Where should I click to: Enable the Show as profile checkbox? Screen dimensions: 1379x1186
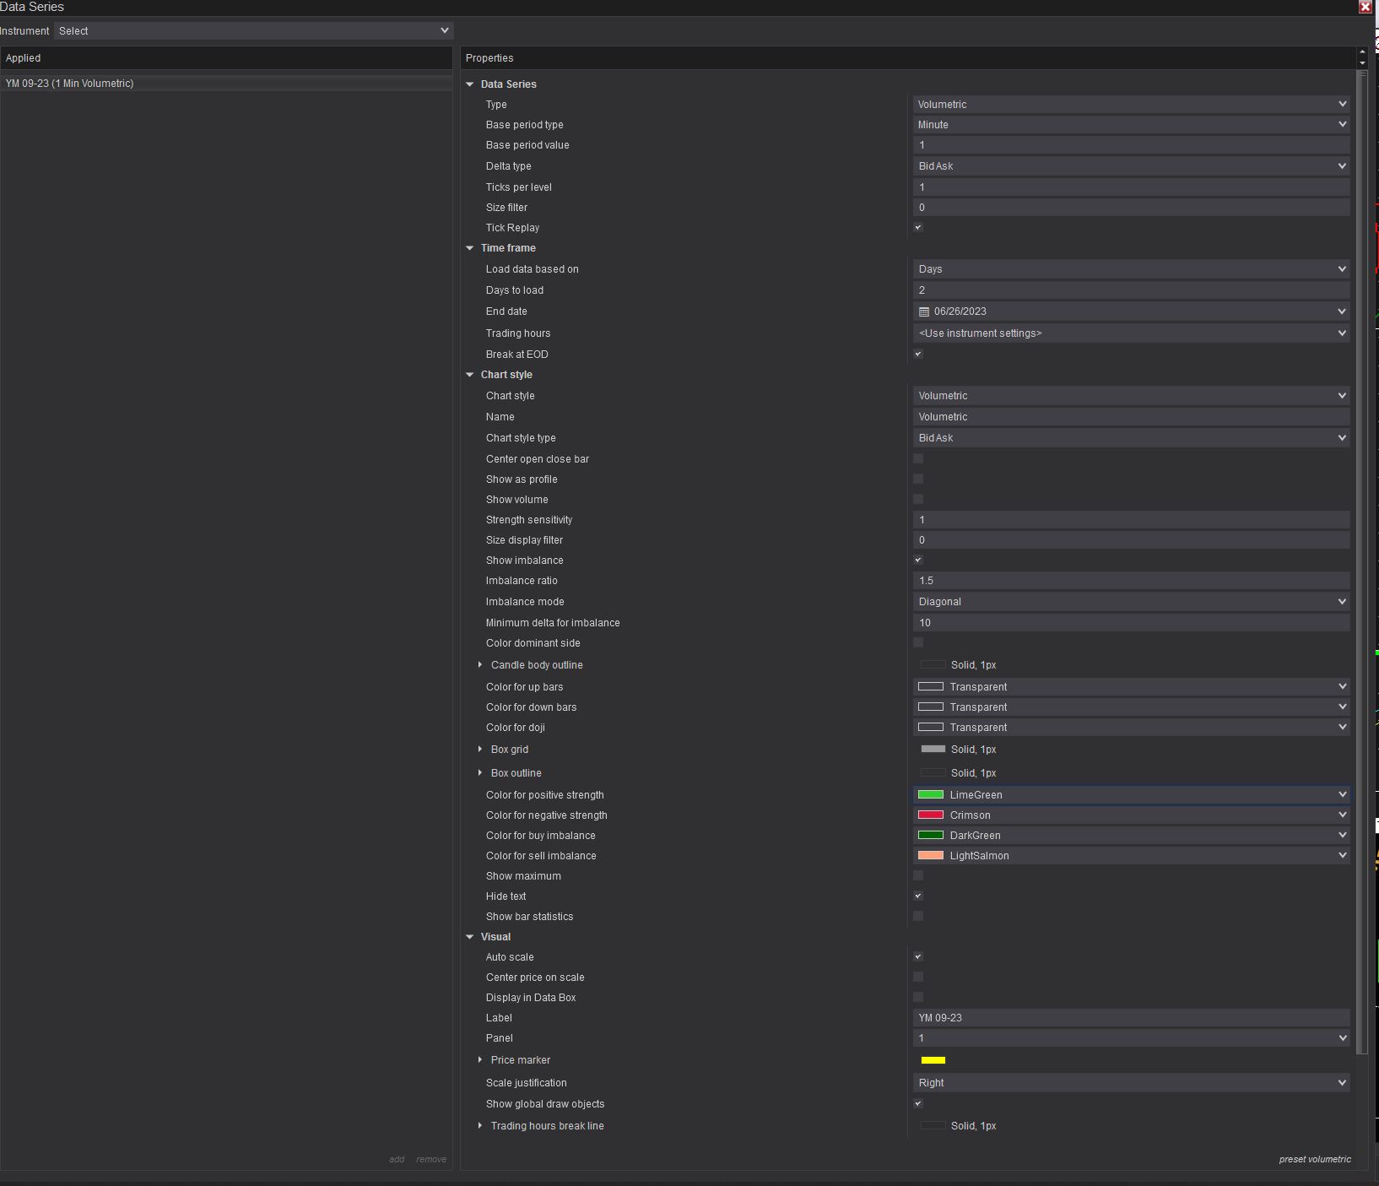tap(918, 479)
